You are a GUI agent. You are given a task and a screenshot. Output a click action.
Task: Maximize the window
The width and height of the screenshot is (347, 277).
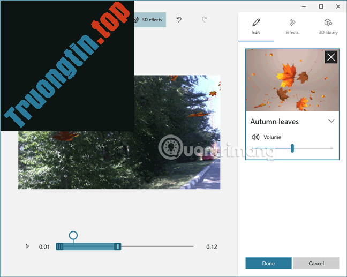[x=321, y=6]
